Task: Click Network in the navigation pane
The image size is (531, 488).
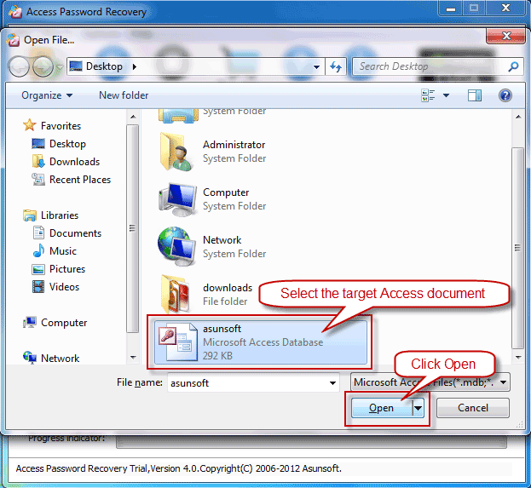Action: click(51, 359)
